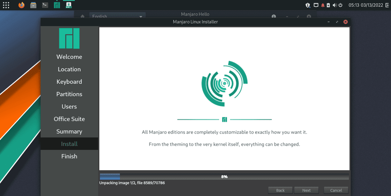Open the network tray icon
This screenshot has height=196, width=391.
(x=316, y=5)
